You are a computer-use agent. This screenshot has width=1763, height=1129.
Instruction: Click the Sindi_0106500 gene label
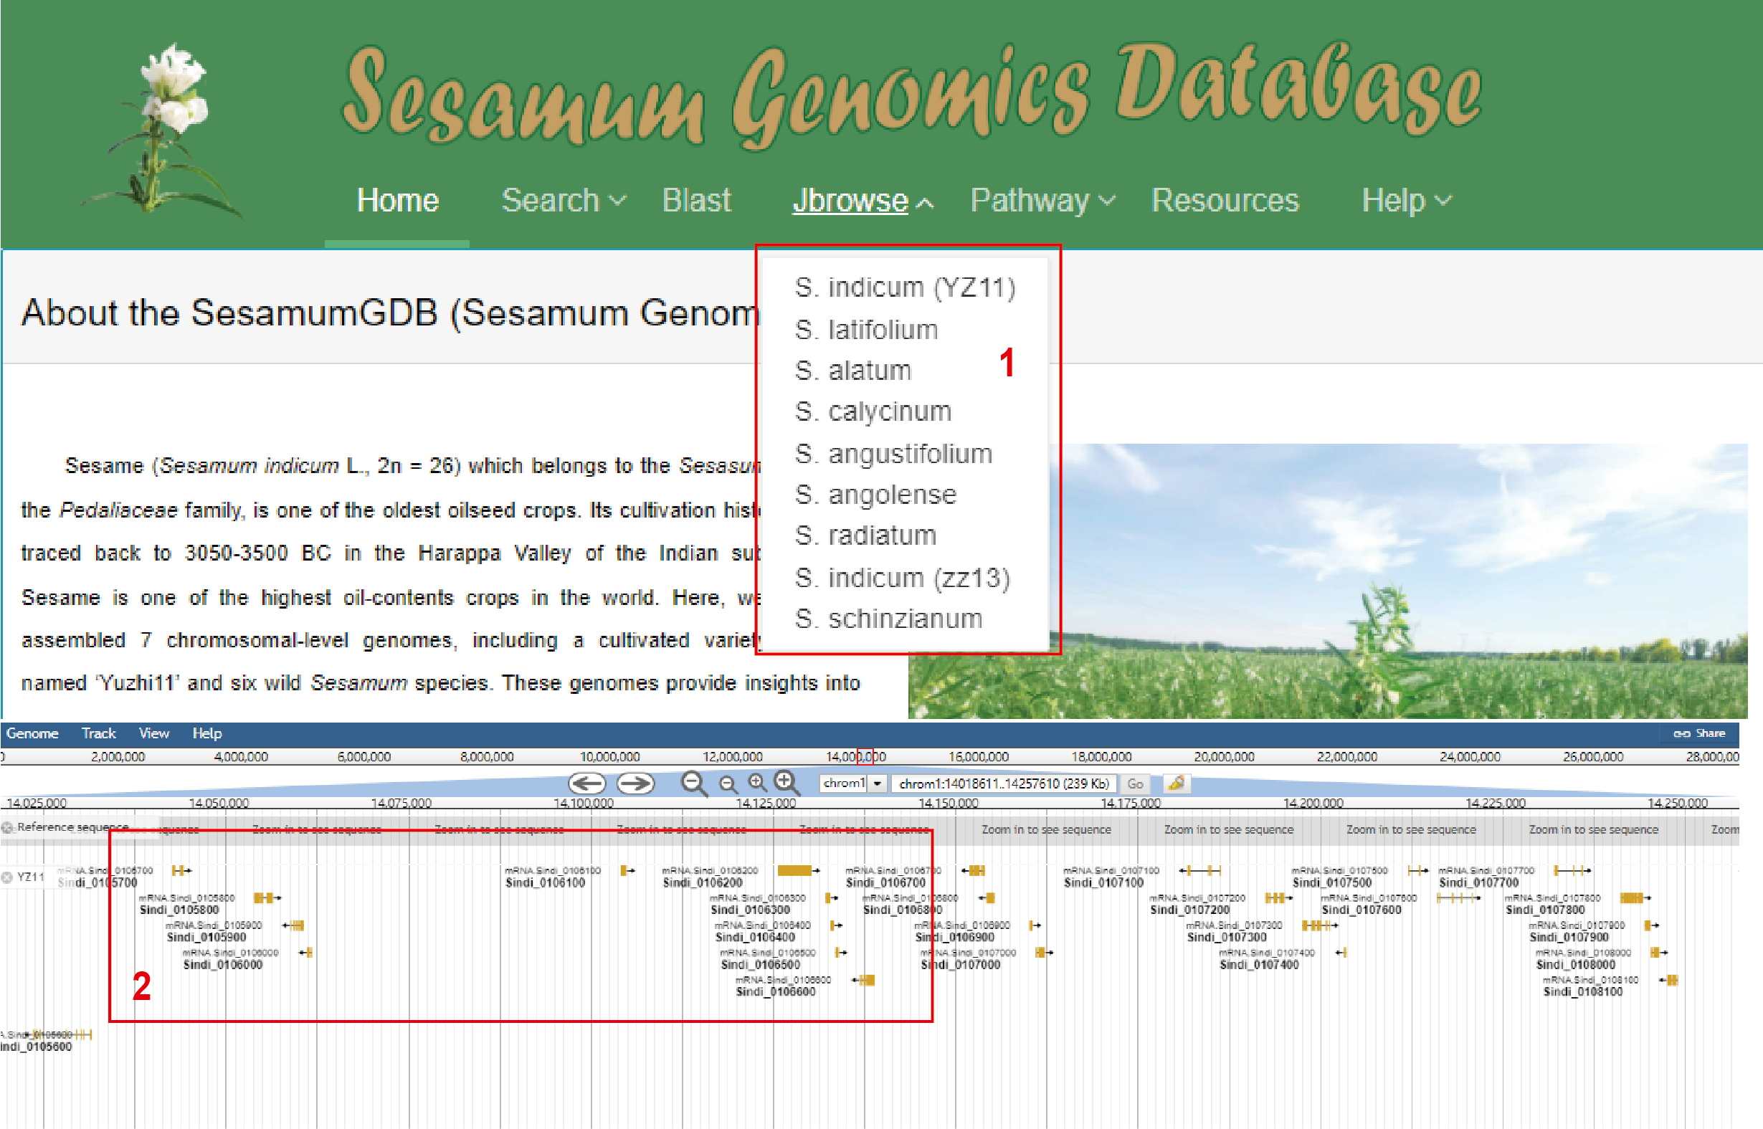[760, 965]
